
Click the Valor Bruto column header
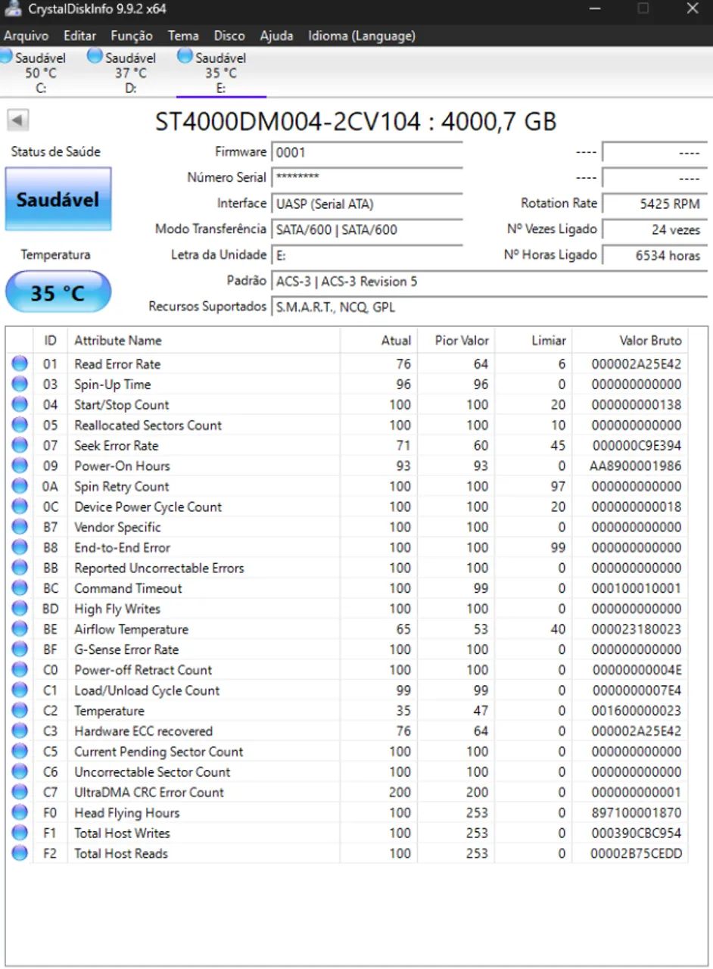tap(630, 341)
